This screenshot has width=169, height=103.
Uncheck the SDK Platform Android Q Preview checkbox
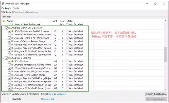pos(9,31)
